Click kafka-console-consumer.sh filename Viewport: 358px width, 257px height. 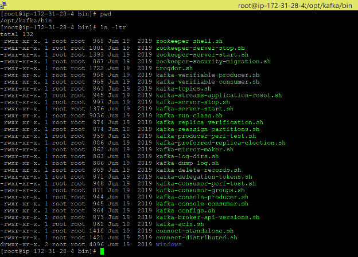202,204
